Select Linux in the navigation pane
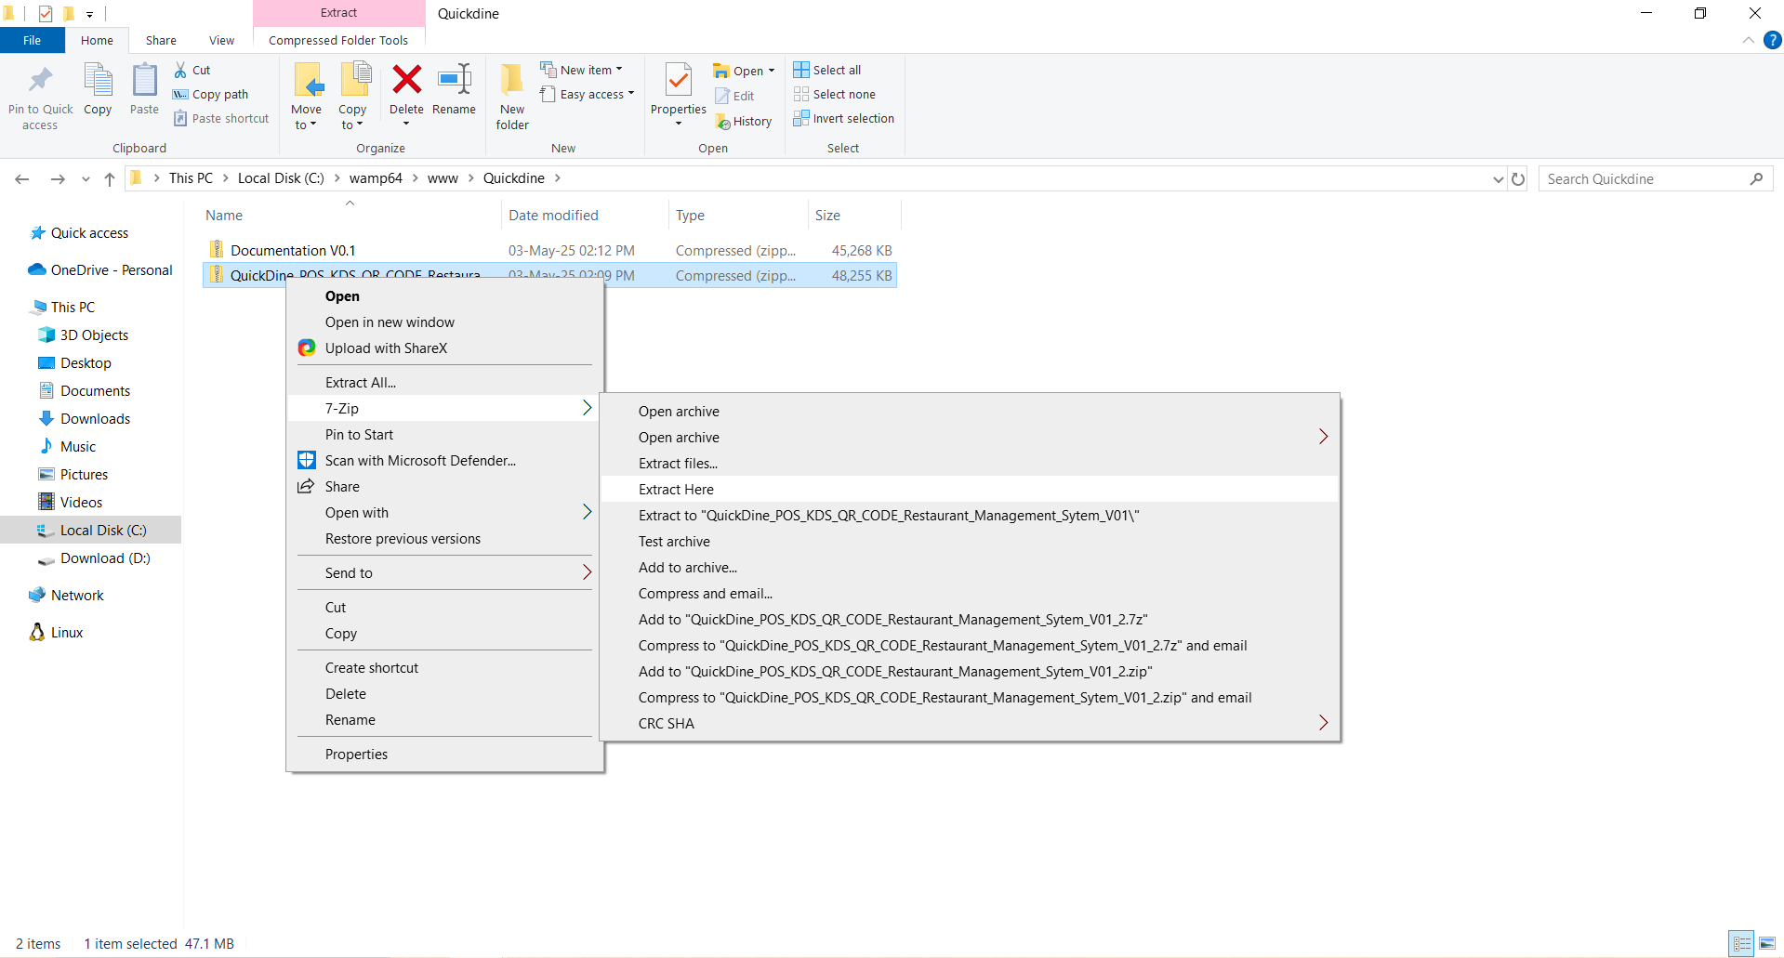The image size is (1784, 958). coord(67,632)
